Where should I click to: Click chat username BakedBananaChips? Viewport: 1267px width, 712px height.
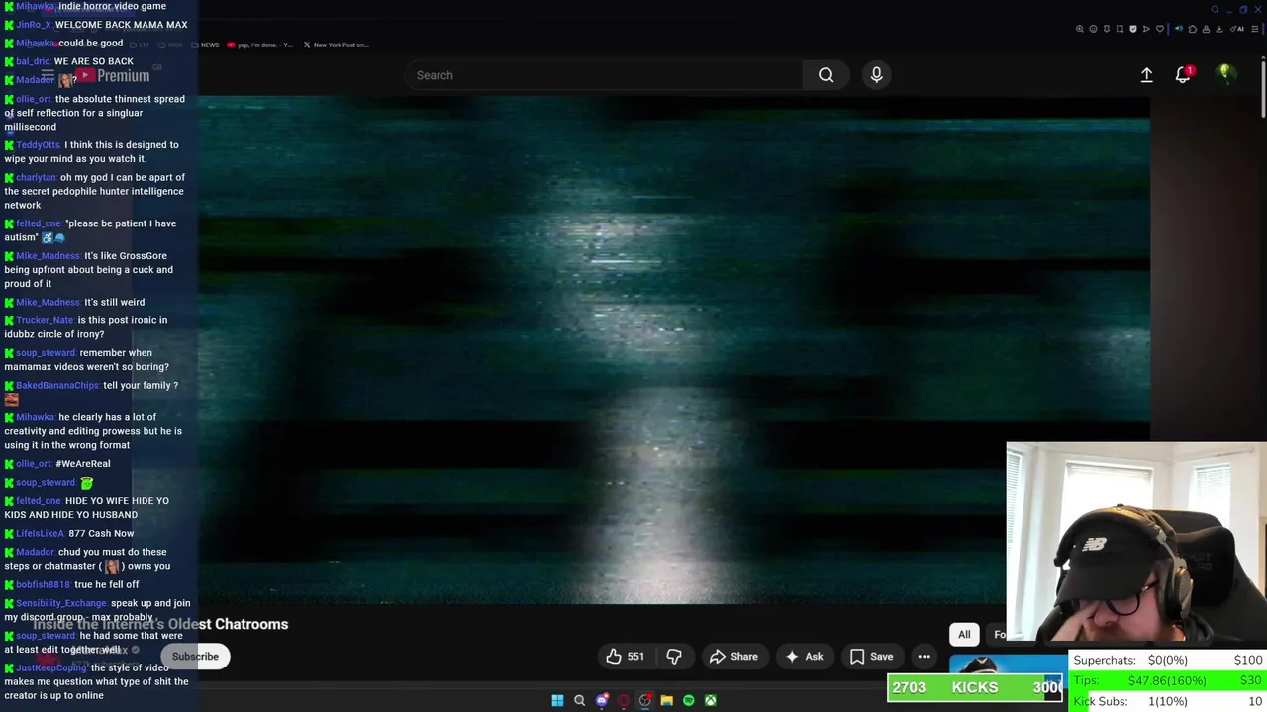click(57, 386)
